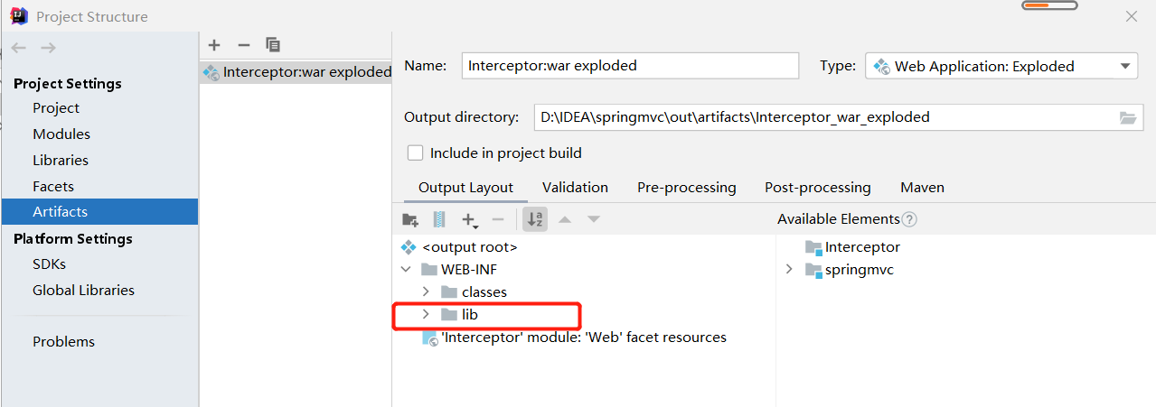This screenshot has width=1156, height=407.
Task: Click the browse folder icon for output directory
Action: 1127,117
